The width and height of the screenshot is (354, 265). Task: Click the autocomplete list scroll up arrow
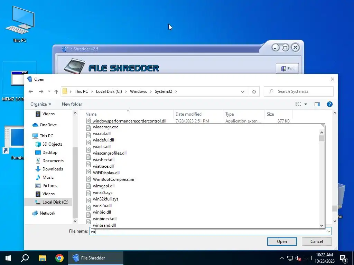pos(322,132)
